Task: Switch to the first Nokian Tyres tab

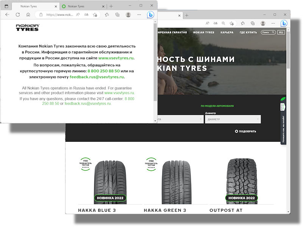Action: tap(35, 6)
